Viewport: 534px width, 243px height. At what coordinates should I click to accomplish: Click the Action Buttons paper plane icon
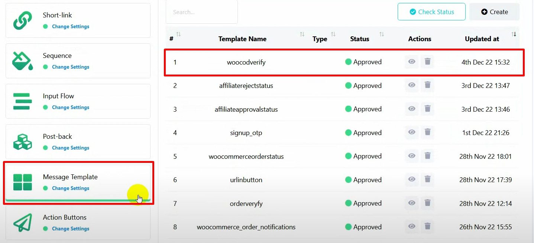tap(23, 223)
